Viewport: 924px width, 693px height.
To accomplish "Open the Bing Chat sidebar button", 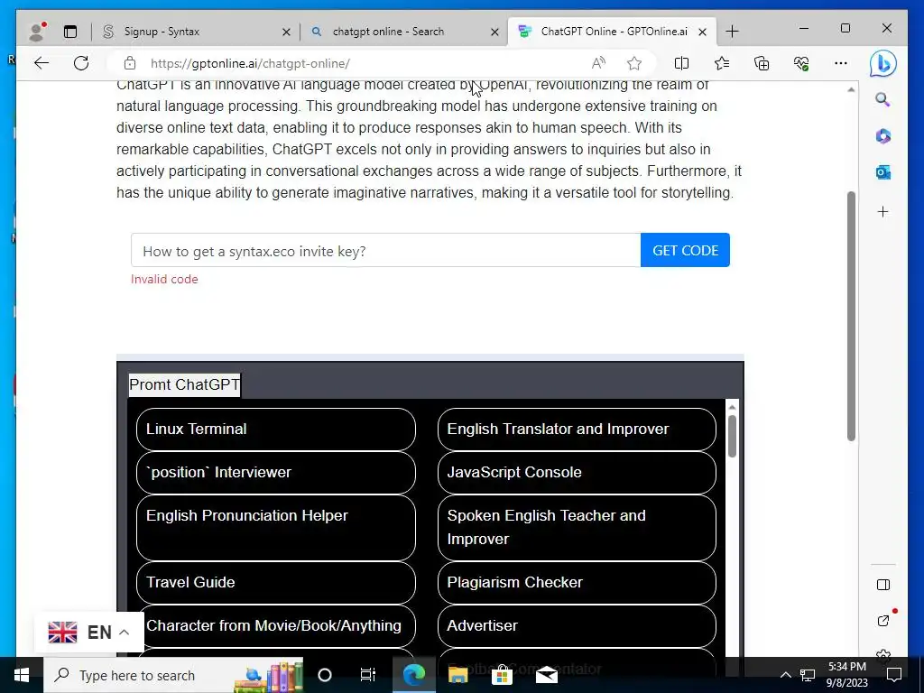I will (882, 63).
